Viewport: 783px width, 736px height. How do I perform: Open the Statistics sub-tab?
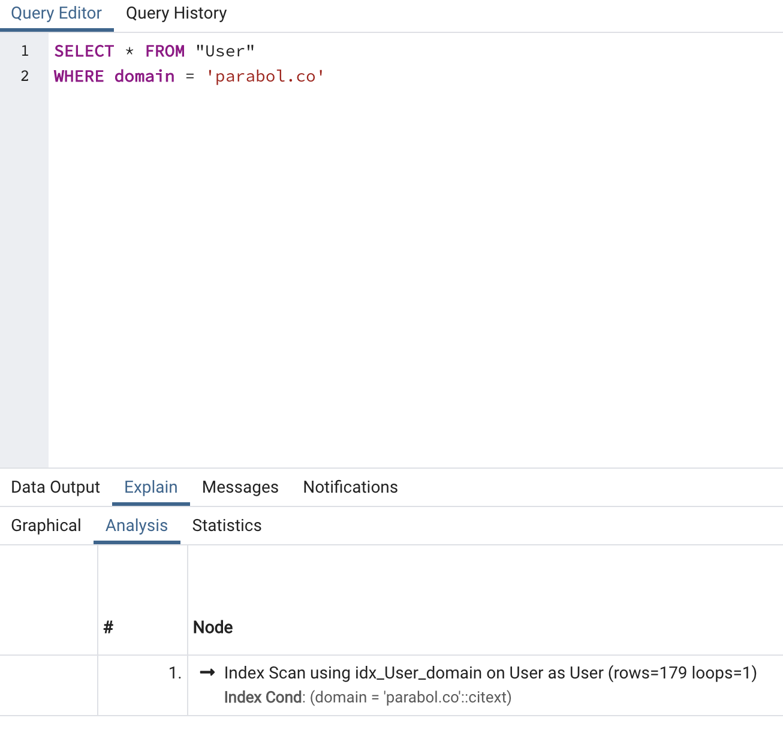[227, 526]
